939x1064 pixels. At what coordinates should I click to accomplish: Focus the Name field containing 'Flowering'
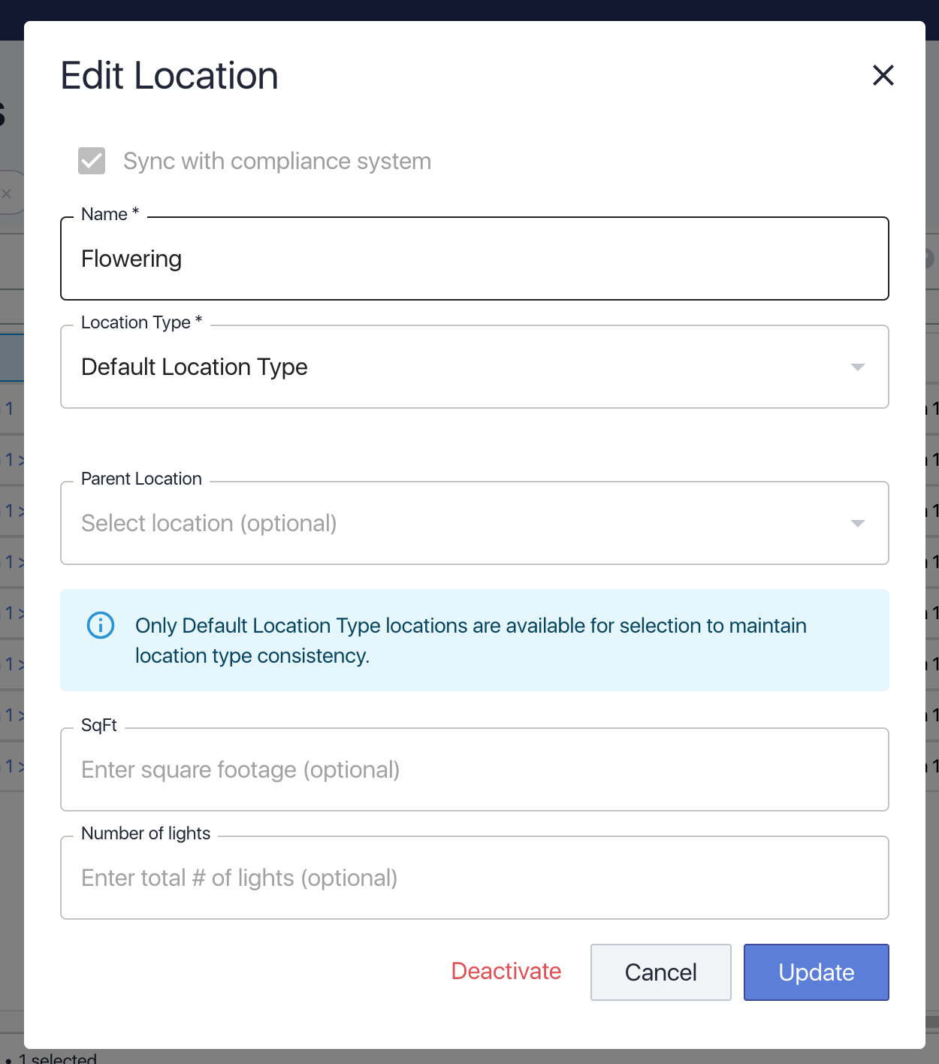pyautogui.click(x=473, y=259)
